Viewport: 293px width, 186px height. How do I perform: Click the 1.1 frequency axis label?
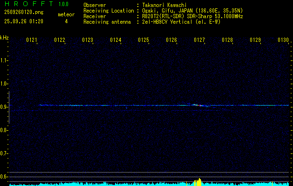[x=4, y=60]
